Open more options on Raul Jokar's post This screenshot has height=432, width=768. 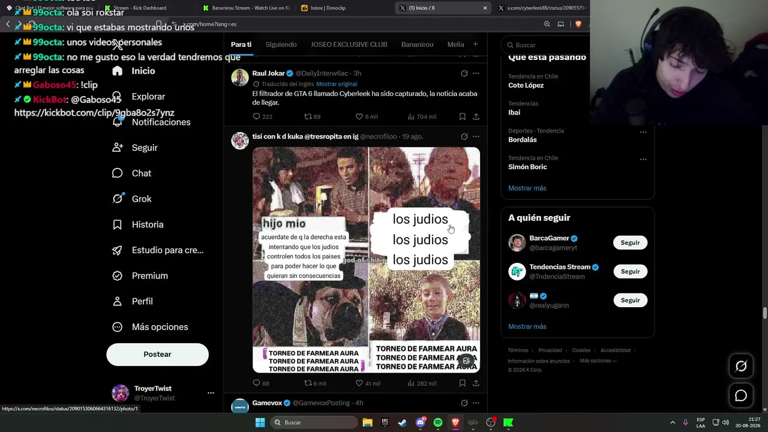point(476,73)
